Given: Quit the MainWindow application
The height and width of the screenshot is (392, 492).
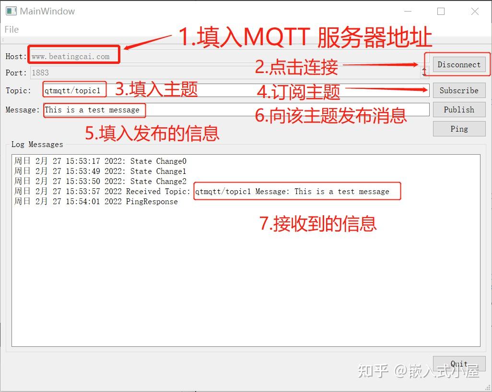Looking at the screenshot, I should click(459, 364).
